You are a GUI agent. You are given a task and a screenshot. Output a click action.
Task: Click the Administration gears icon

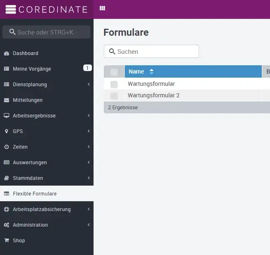coord(6,225)
